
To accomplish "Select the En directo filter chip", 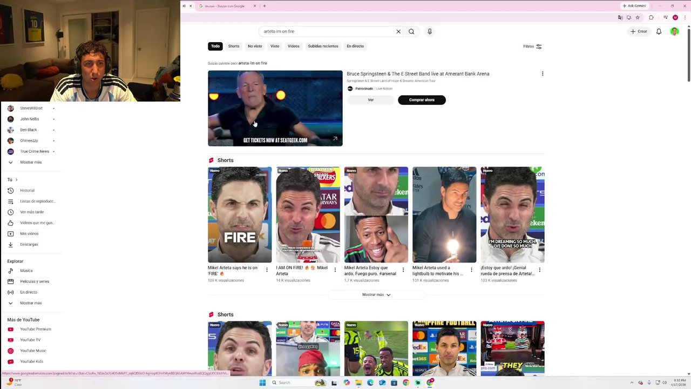I will pos(355,46).
